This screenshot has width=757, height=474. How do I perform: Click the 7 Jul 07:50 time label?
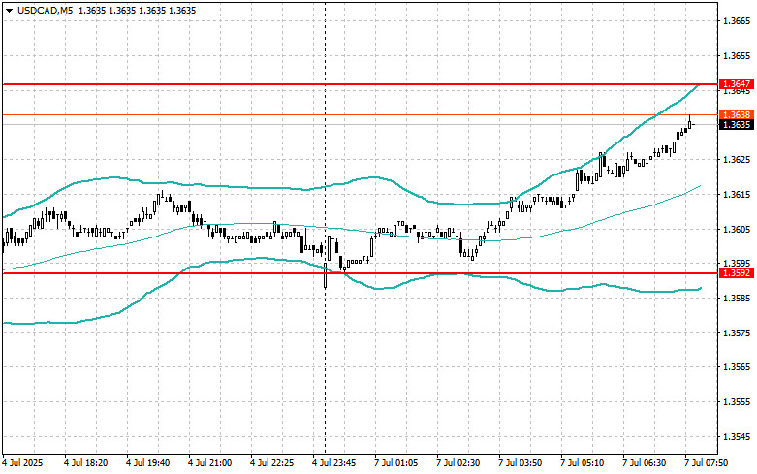pyautogui.click(x=706, y=463)
